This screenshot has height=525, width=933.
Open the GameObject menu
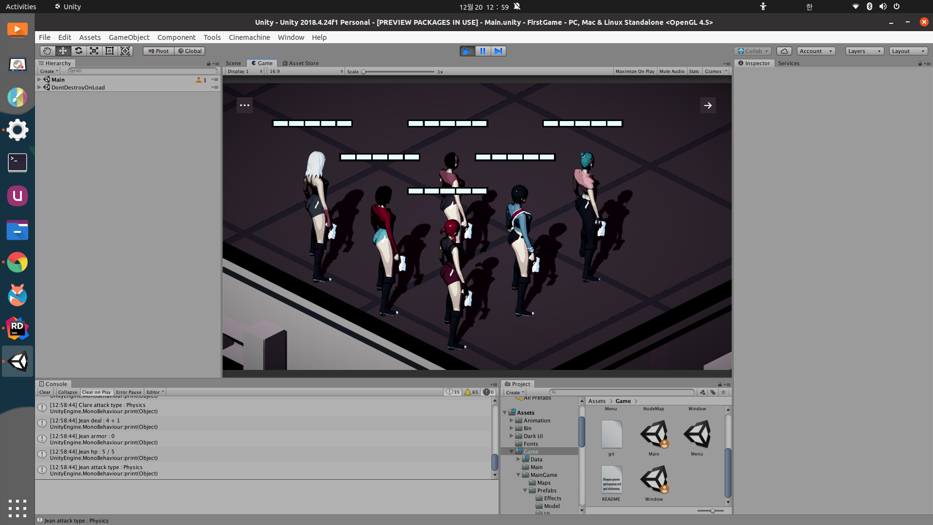(129, 37)
